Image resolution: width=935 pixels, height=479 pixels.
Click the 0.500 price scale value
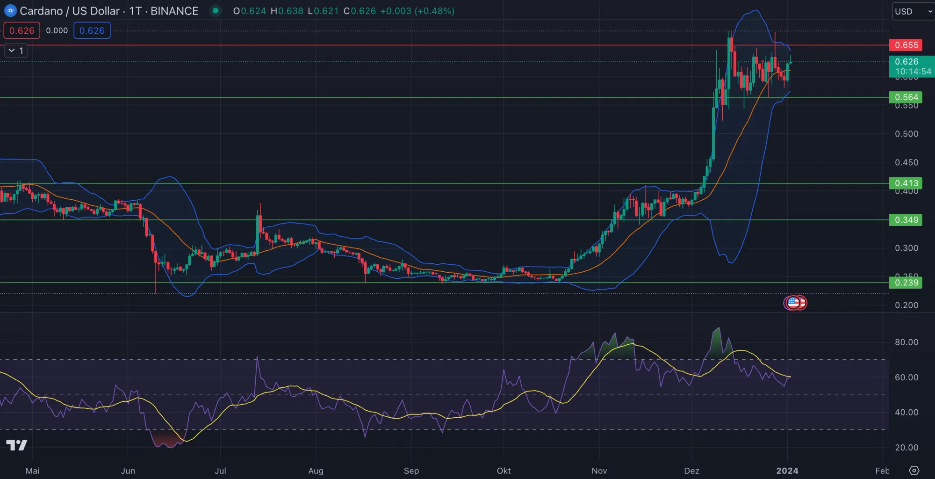click(x=906, y=134)
